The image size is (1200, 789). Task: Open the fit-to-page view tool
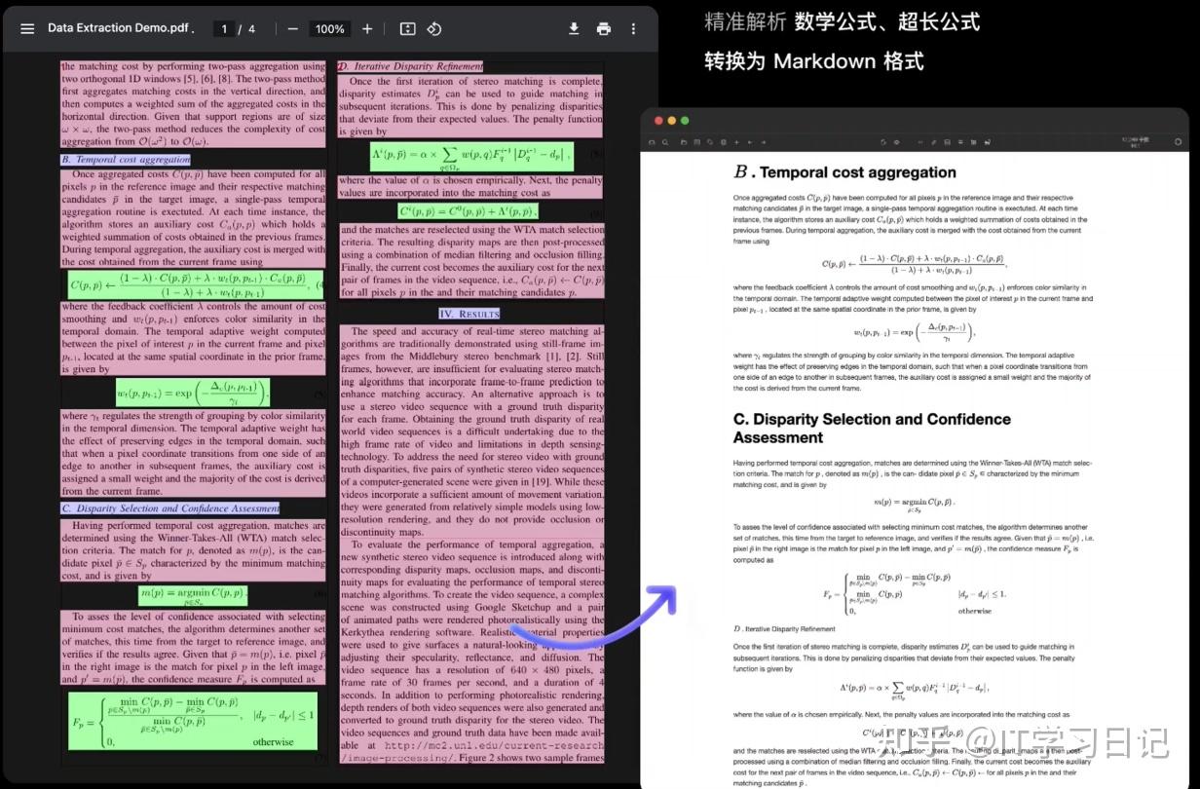point(408,28)
